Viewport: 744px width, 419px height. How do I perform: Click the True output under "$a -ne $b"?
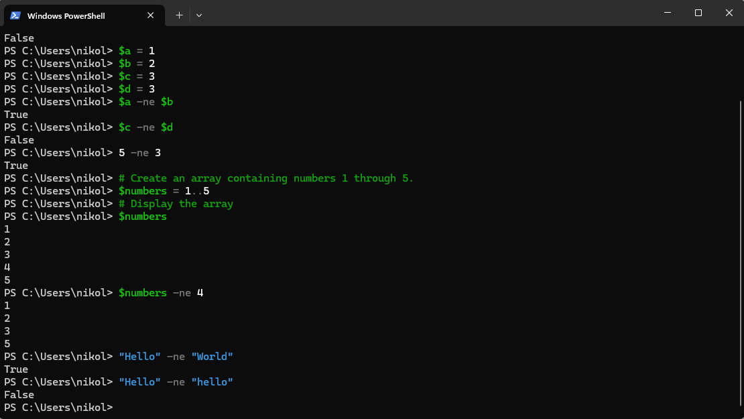coord(16,115)
